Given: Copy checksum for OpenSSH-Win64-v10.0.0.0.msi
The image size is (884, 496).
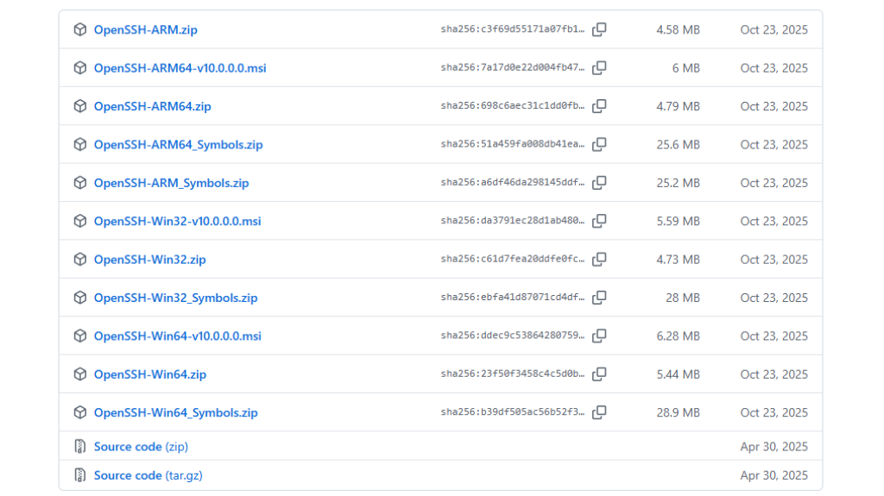Looking at the screenshot, I should point(599,336).
